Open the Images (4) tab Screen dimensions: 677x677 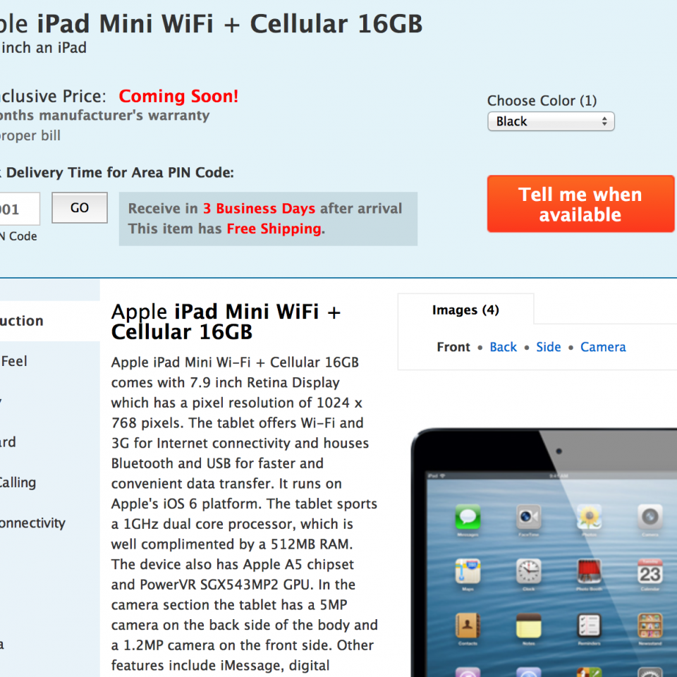point(465,310)
